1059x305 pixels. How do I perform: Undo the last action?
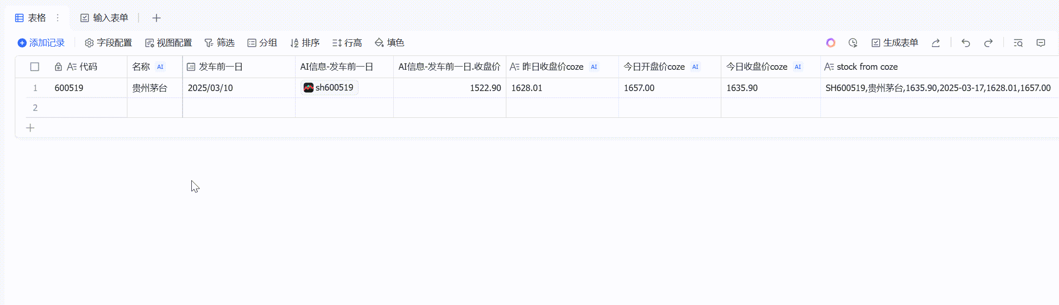(966, 43)
